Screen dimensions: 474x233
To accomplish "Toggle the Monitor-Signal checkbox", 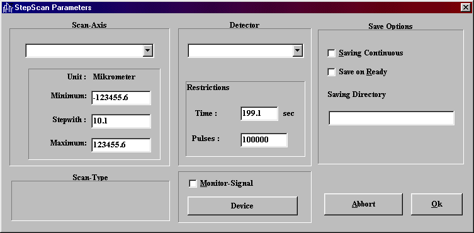I will [193, 183].
